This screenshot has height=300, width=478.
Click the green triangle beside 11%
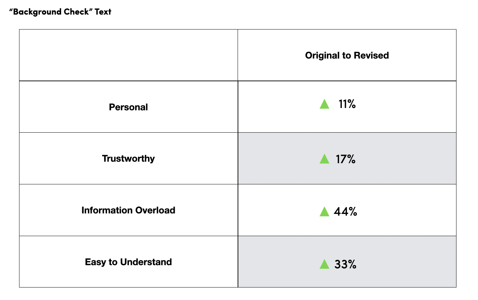tap(324, 104)
